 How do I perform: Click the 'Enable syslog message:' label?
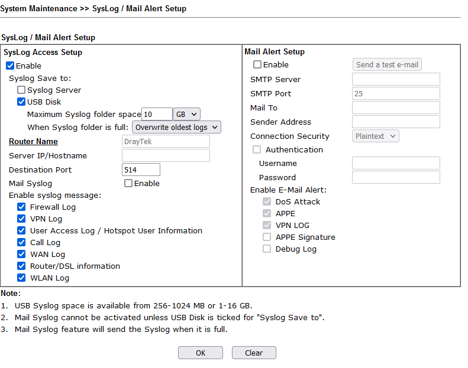[55, 195]
